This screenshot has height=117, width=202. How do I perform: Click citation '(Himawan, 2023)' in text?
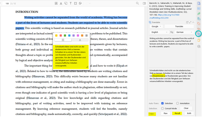pyautogui.click(x=42, y=76)
